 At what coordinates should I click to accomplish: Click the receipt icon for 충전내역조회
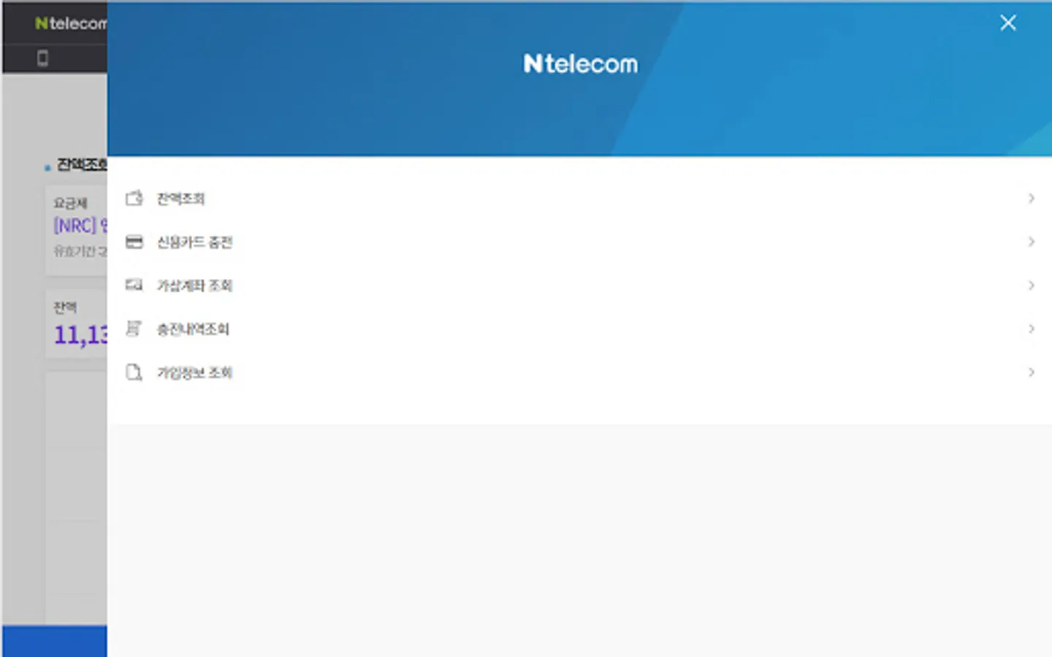click(x=134, y=328)
